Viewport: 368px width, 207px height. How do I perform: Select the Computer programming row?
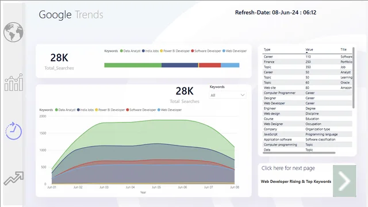coord(307,144)
